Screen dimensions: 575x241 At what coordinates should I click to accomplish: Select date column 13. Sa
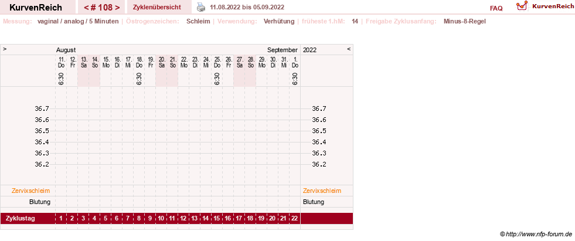(84, 62)
